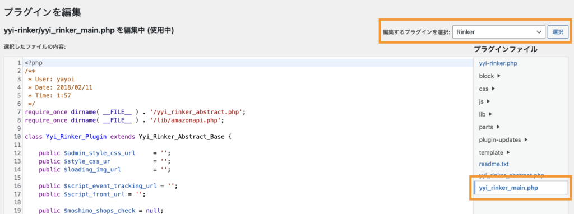
Task: Click the class Yyi_Rinker_Plugin declaration line
Action: click(128, 137)
